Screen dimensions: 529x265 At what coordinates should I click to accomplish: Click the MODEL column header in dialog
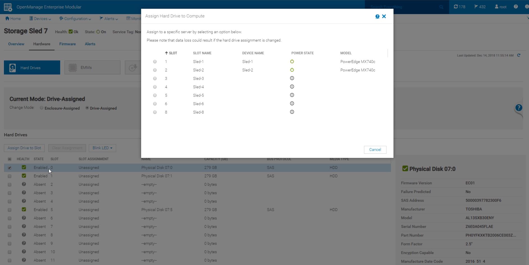coord(346,53)
